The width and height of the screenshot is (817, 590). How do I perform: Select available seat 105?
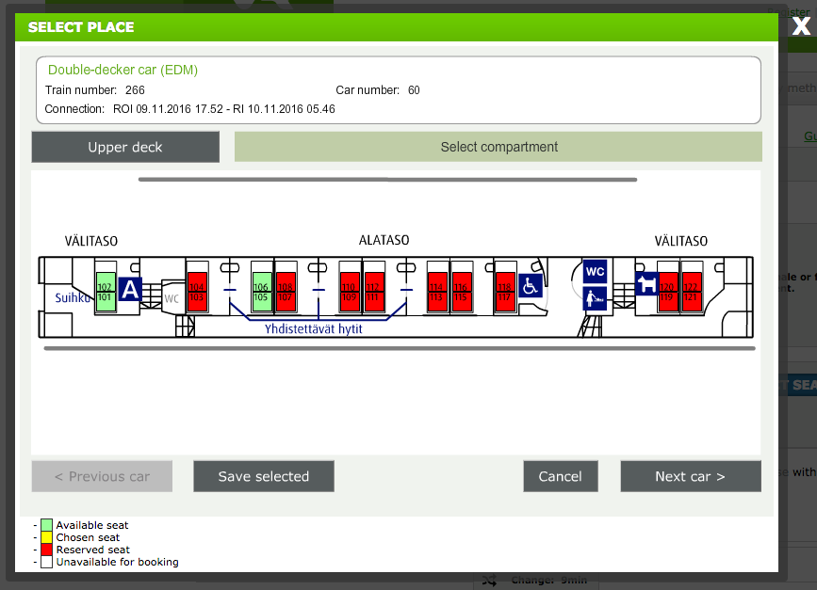click(x=262, y=302)
